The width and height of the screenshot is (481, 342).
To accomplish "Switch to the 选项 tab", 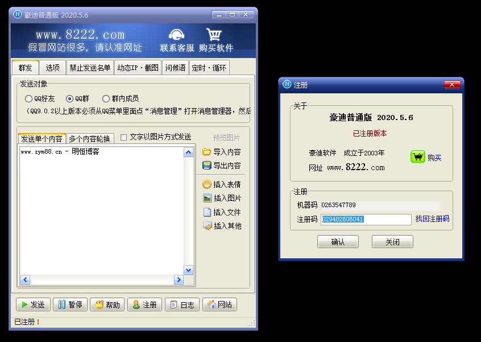I will tap(52, 68).
